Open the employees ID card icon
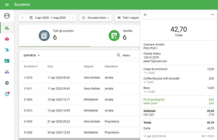This screenshot has width=218, height=140. 7,61
